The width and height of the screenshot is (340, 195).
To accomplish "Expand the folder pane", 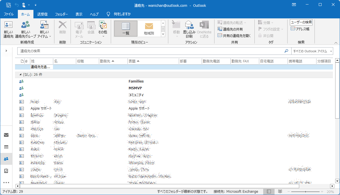I will tap(6, 51).
